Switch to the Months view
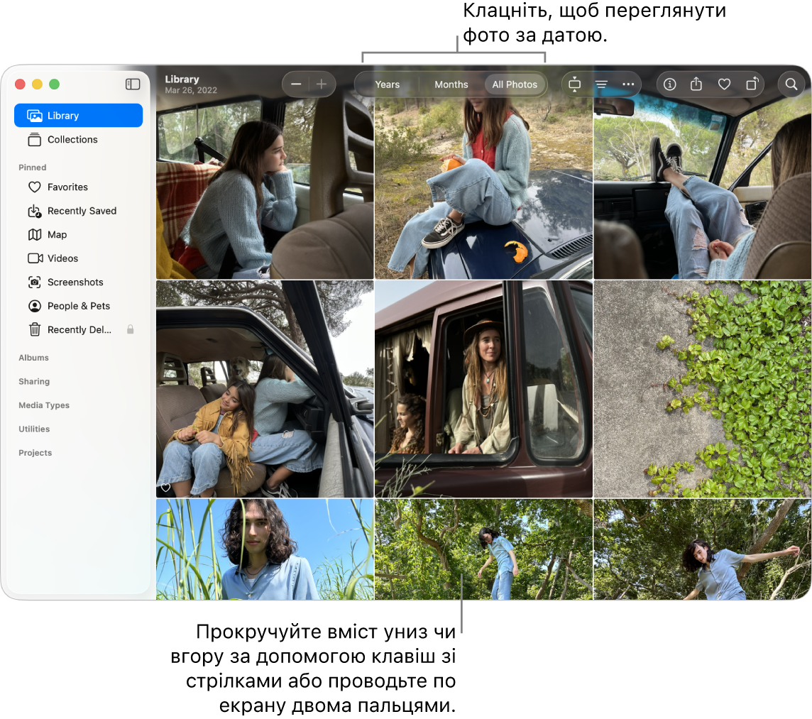812x719 pixels. coord(451,84)
